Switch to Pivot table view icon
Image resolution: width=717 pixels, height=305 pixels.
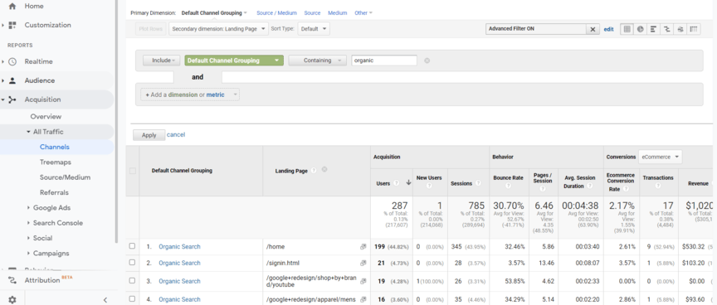point(694,29)
